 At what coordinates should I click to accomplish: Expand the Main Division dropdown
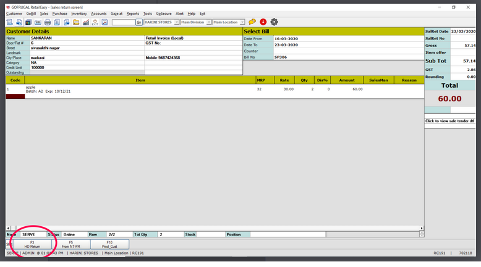tap(208, 22)
